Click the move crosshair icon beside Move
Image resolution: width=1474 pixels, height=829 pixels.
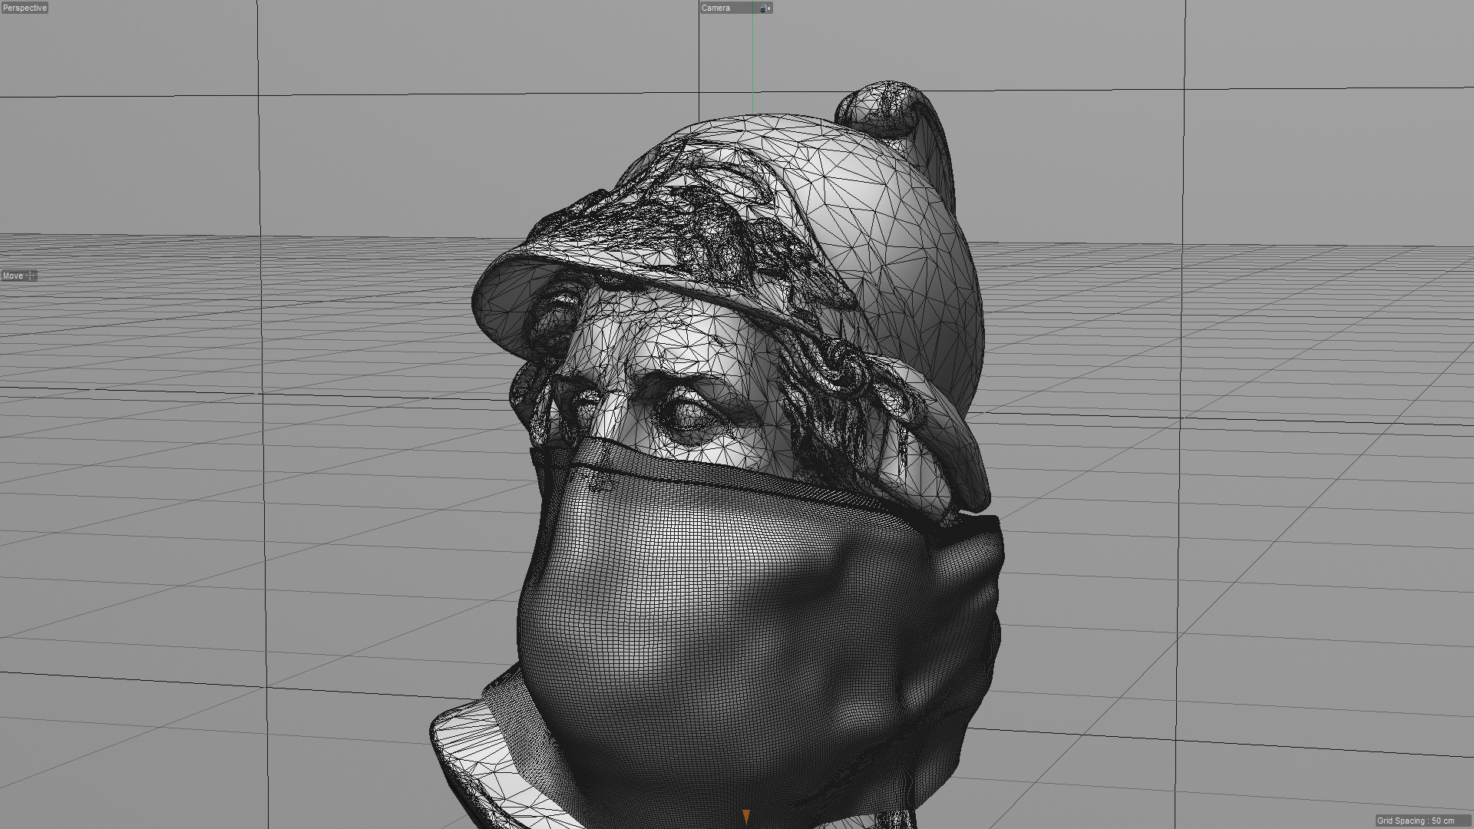31,276
